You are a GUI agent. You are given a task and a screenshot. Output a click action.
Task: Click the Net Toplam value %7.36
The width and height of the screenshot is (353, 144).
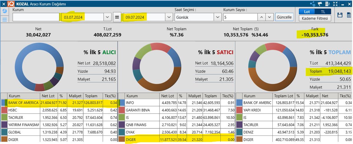coord(176,35)
